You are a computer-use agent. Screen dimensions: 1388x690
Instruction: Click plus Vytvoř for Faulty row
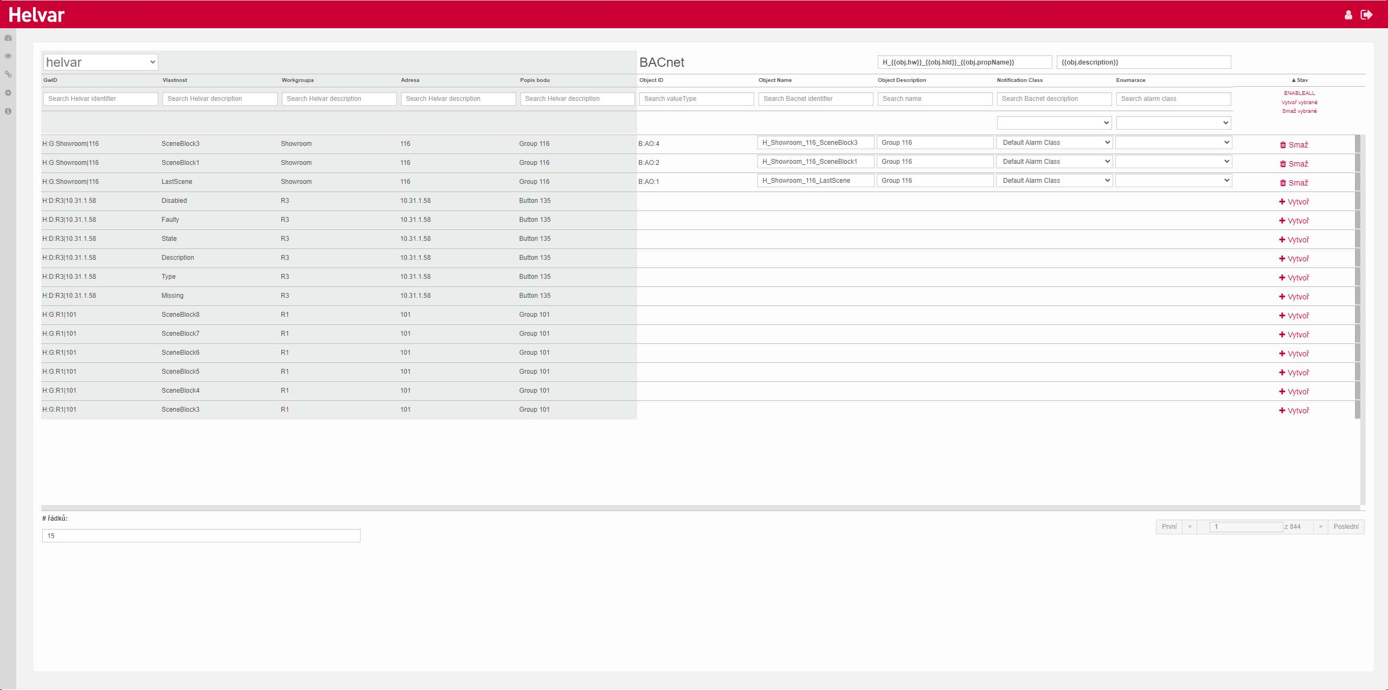1294,221
